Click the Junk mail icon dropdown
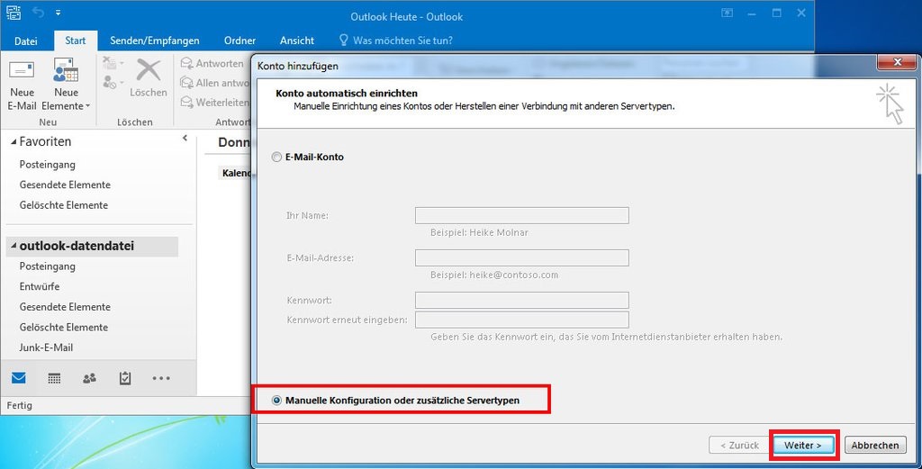The image size is (922, 469). pyautogui.click(x=113, y=82)
